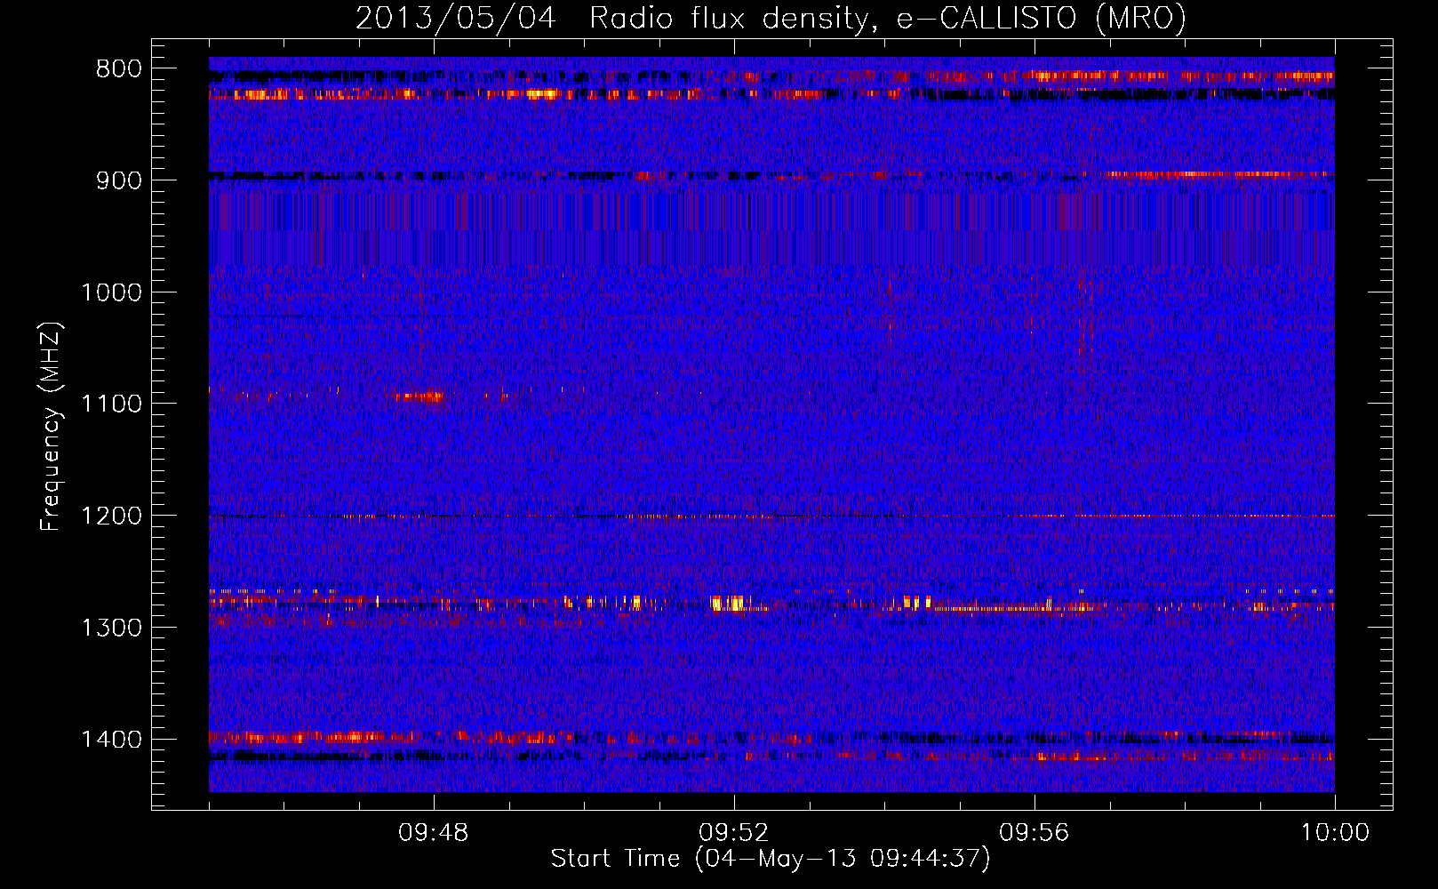Click the 09:56 time axis label
Viewport: 1438px width, 889px height.
point(1035,833)
